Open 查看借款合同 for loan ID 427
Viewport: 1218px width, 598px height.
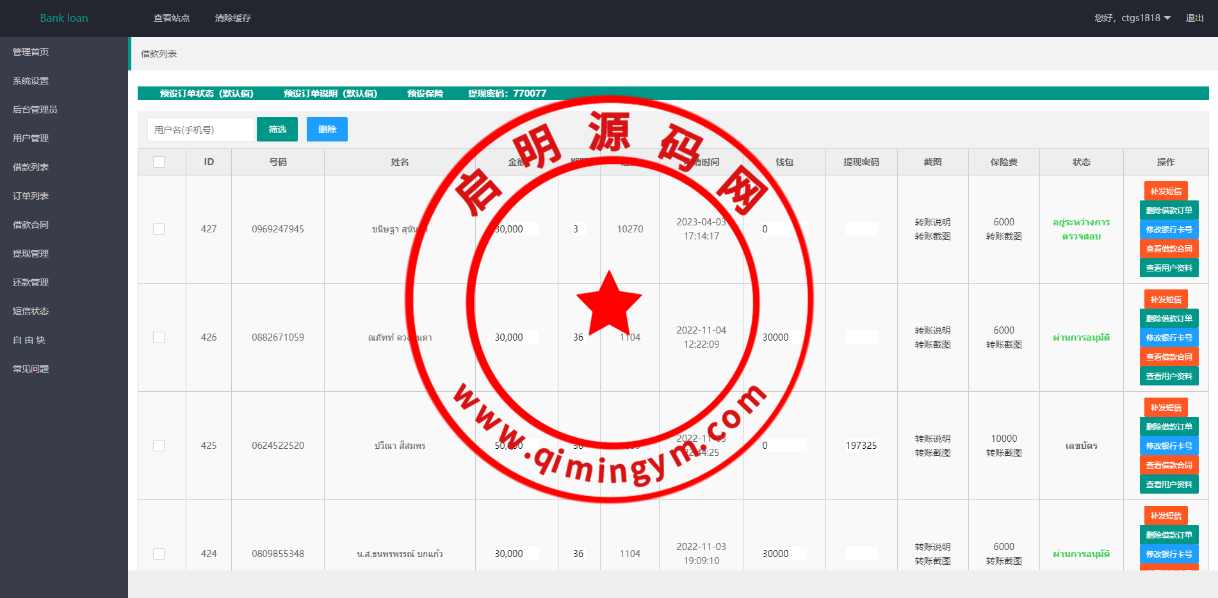tap(1169, 248)
